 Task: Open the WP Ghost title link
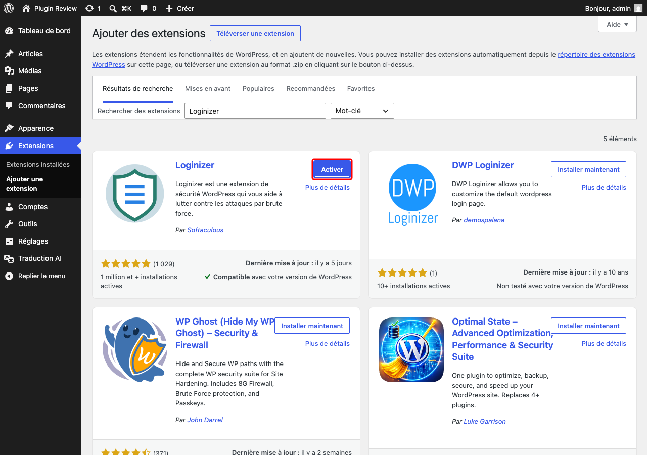225,333
